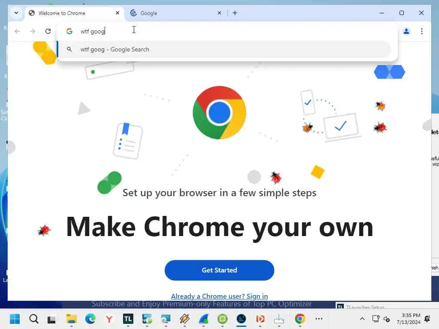The height and width of the screenshot is (329, 439).
Task: Click 'Set up your browser in a few simple steps'
Action: pos(219,193)
